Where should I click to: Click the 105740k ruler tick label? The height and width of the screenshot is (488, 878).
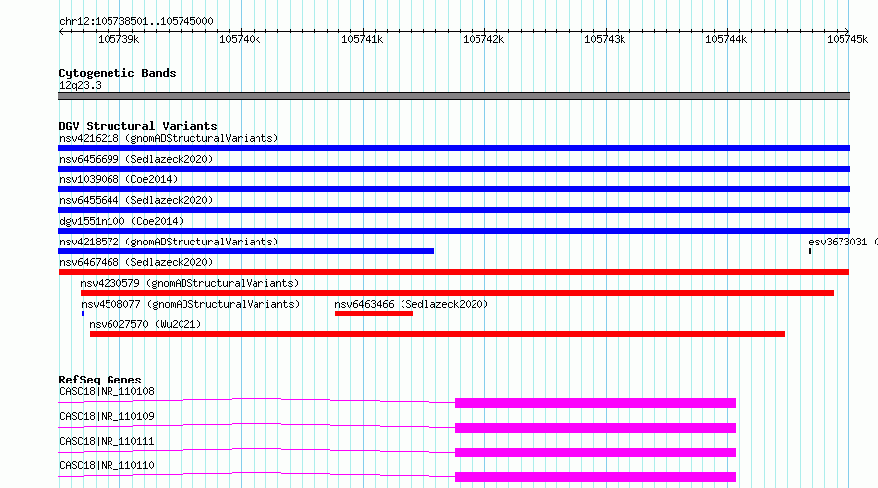coord(240,39)
